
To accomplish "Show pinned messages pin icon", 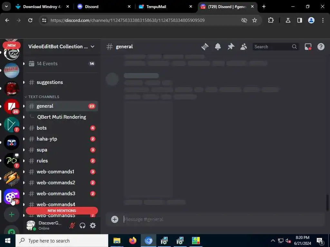I will 231,47.
